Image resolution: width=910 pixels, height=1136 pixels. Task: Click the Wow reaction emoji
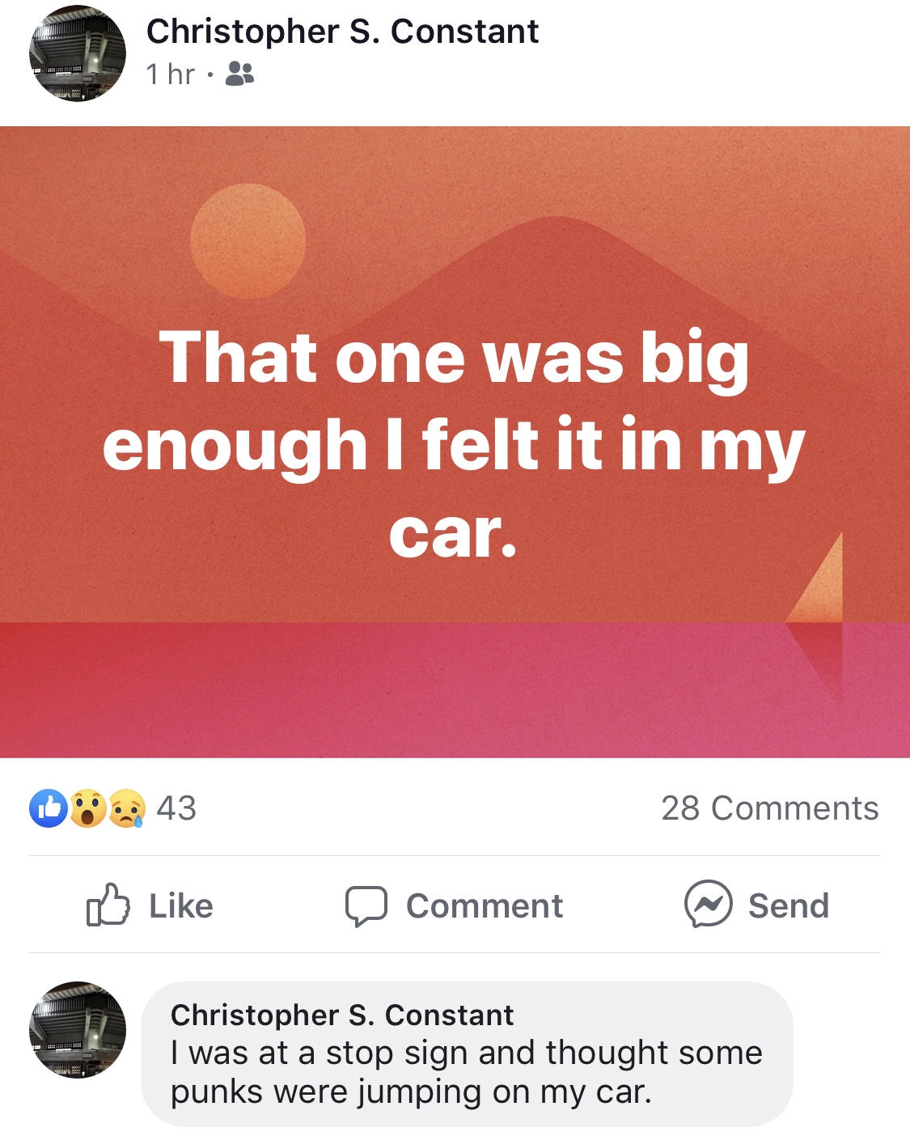[x=88, y=808]
